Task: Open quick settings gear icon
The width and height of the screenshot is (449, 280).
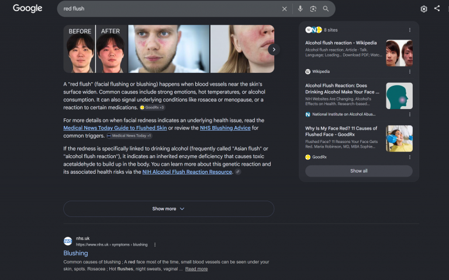Action: pos(424,9)
